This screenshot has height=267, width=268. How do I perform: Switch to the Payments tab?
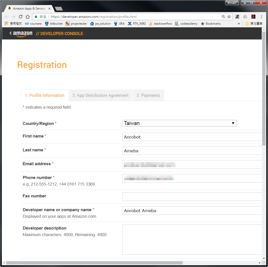click(148, 95)
